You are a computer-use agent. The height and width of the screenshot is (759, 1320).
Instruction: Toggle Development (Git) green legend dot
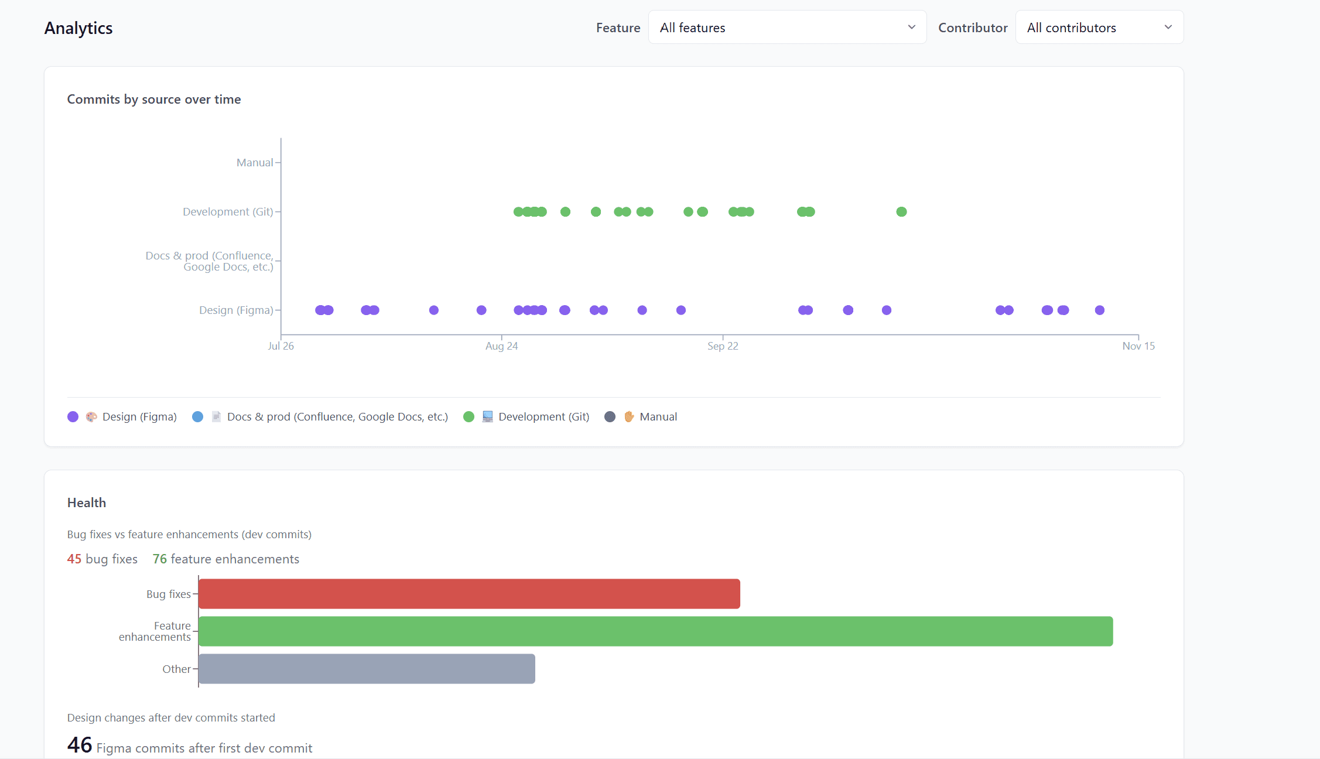469,417
